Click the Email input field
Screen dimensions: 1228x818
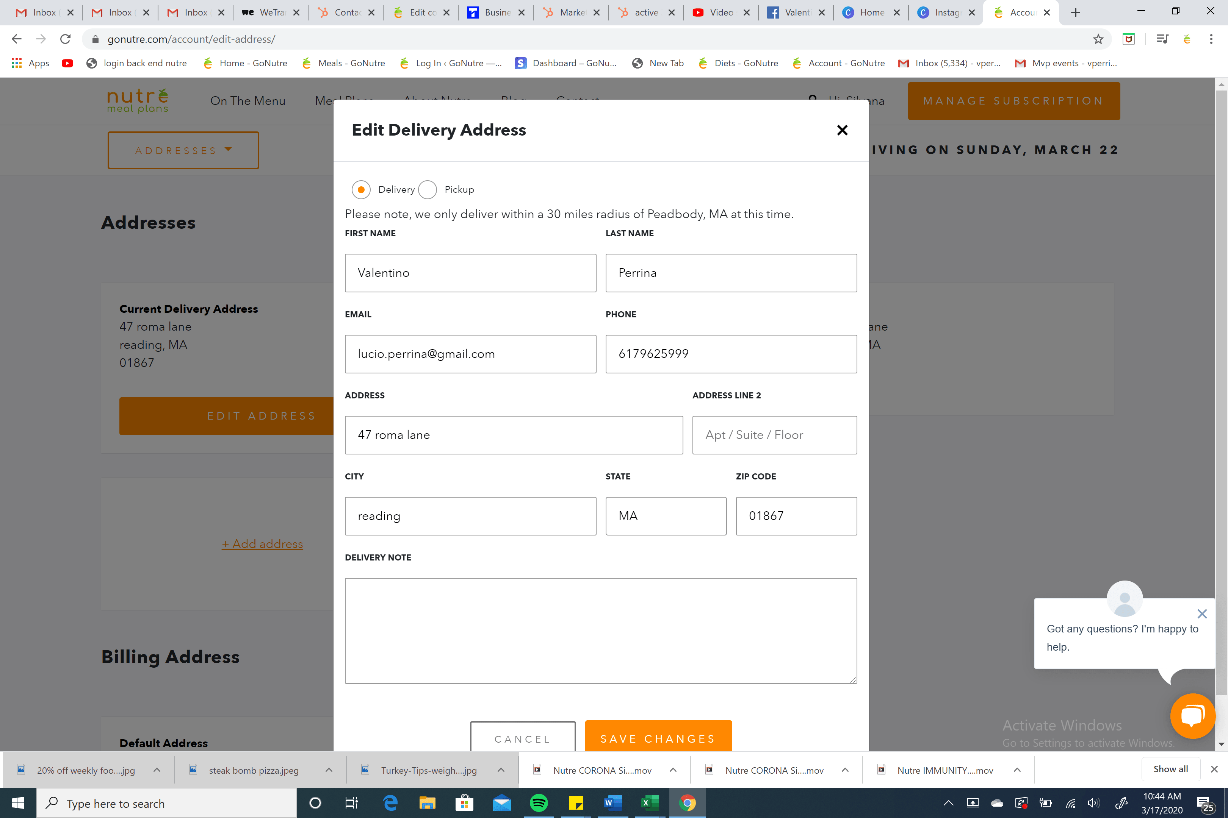point(470,354)
